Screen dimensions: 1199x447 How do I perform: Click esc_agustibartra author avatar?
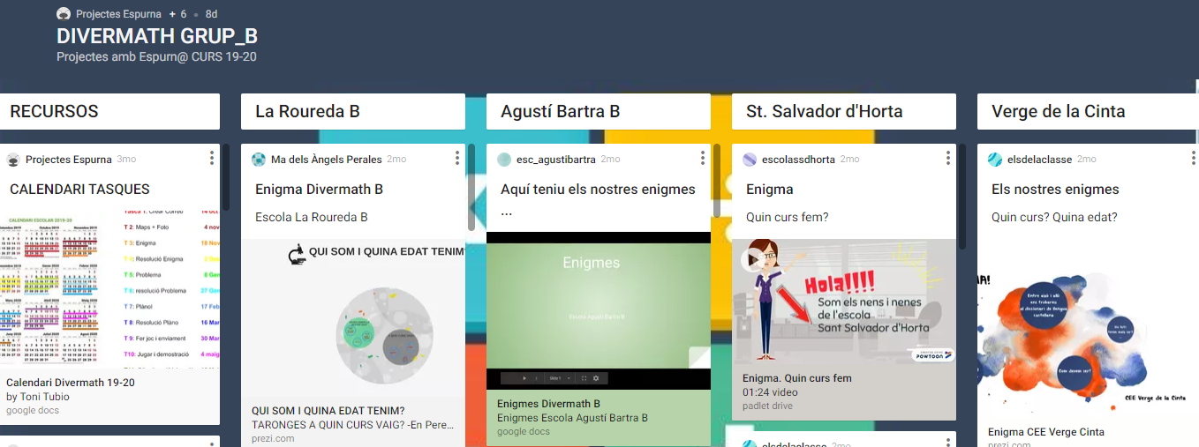click(x=504, y=160)
